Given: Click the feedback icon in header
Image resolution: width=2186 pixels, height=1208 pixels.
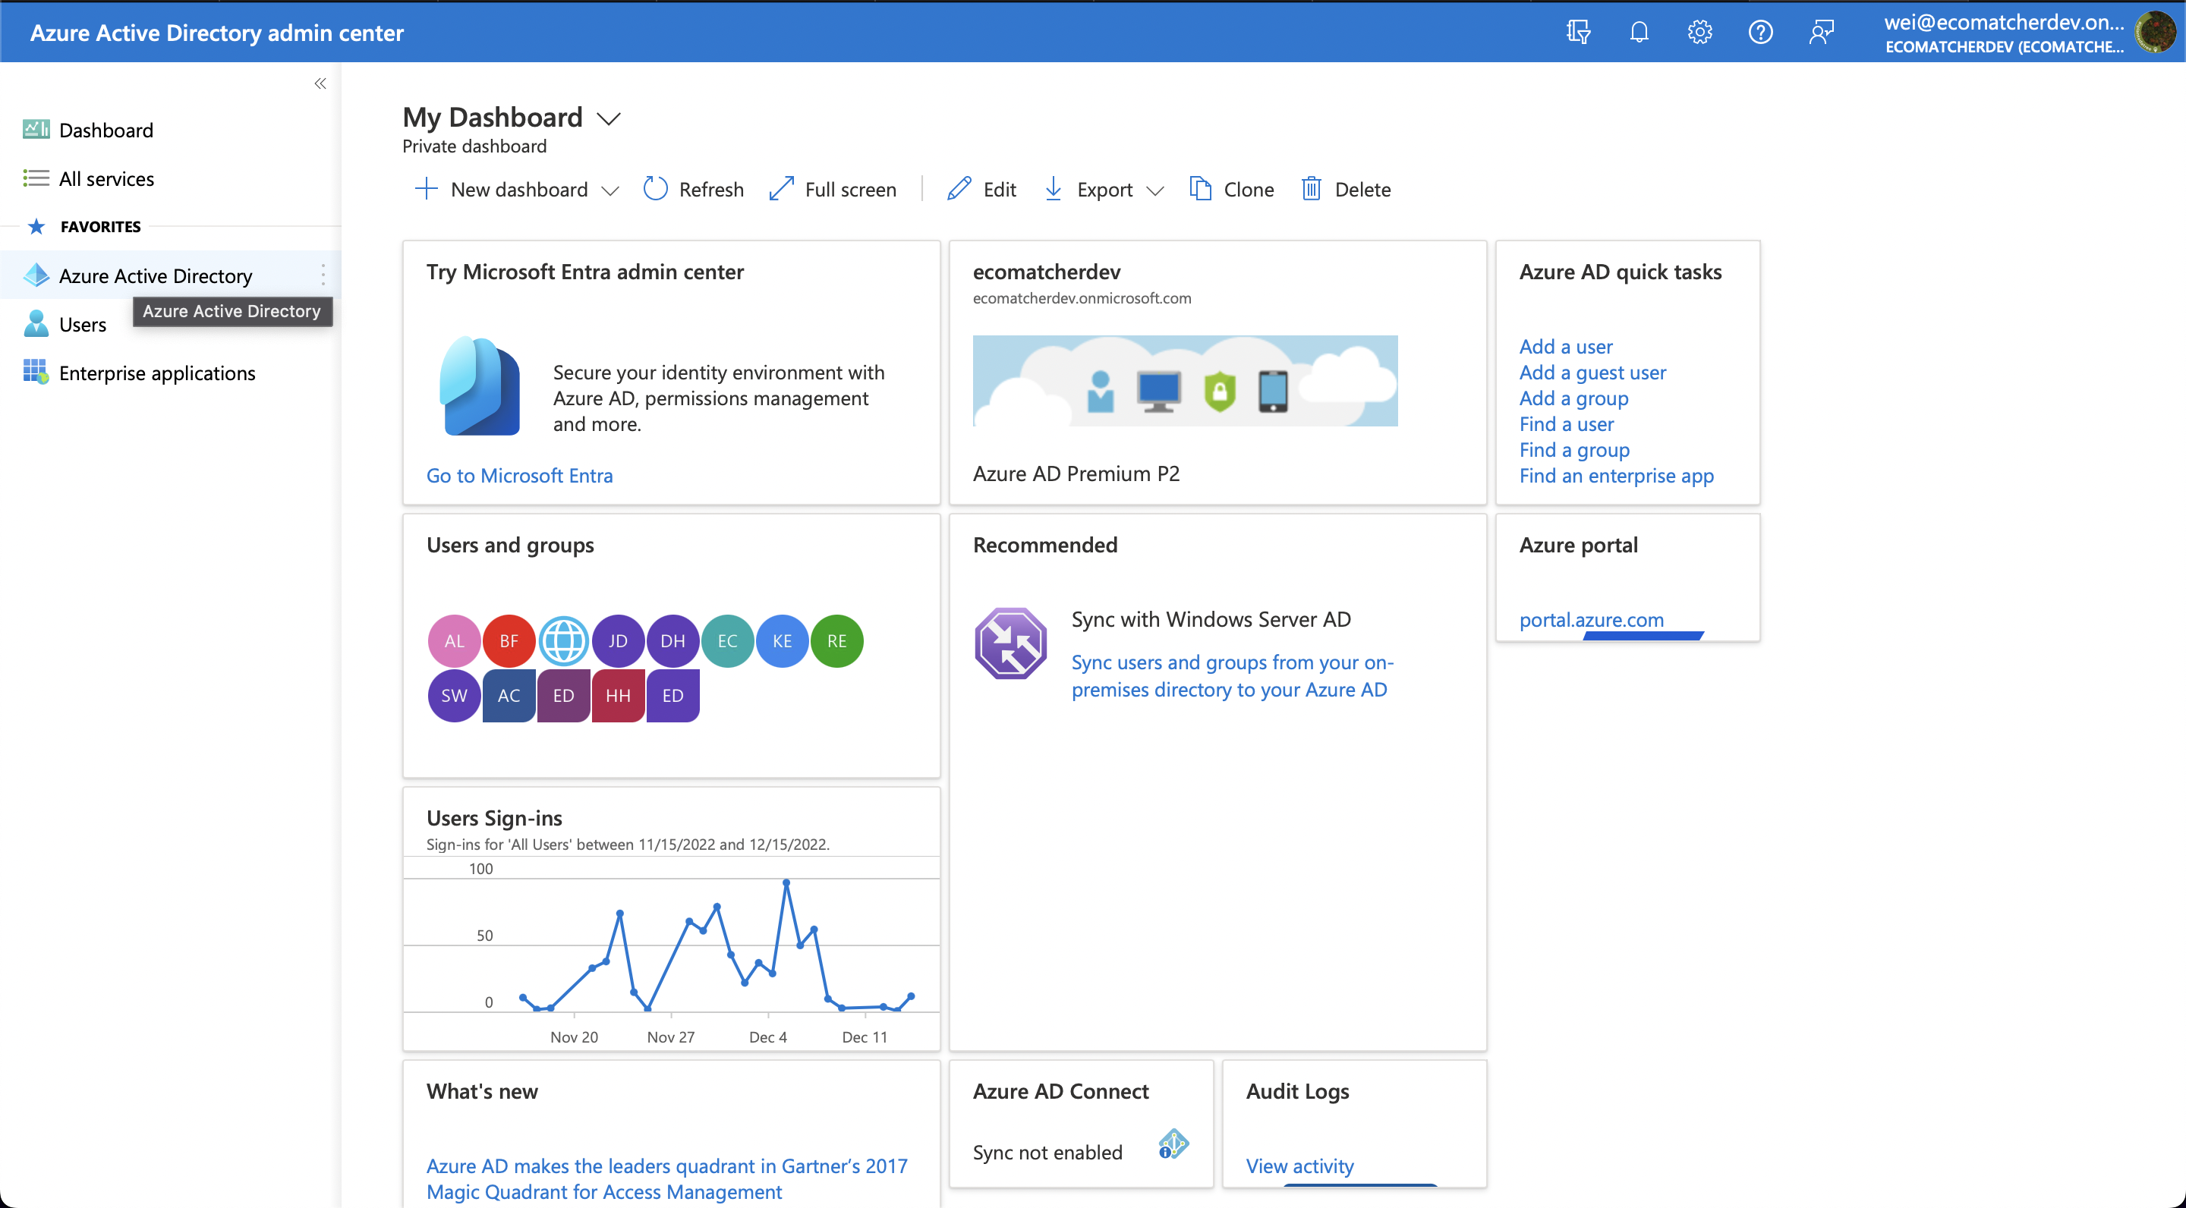Looking at the screenshot, I should [1821, 32].
